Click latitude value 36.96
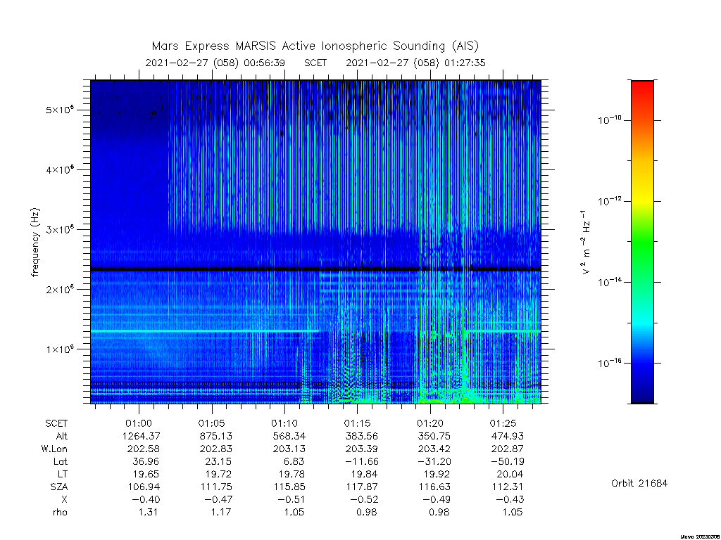Image resolution: width=721 pixels, height=540 pixels. (146, 461)
